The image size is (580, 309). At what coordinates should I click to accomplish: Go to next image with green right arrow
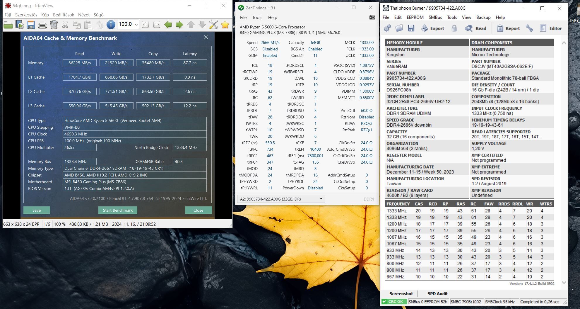[179, 25]
